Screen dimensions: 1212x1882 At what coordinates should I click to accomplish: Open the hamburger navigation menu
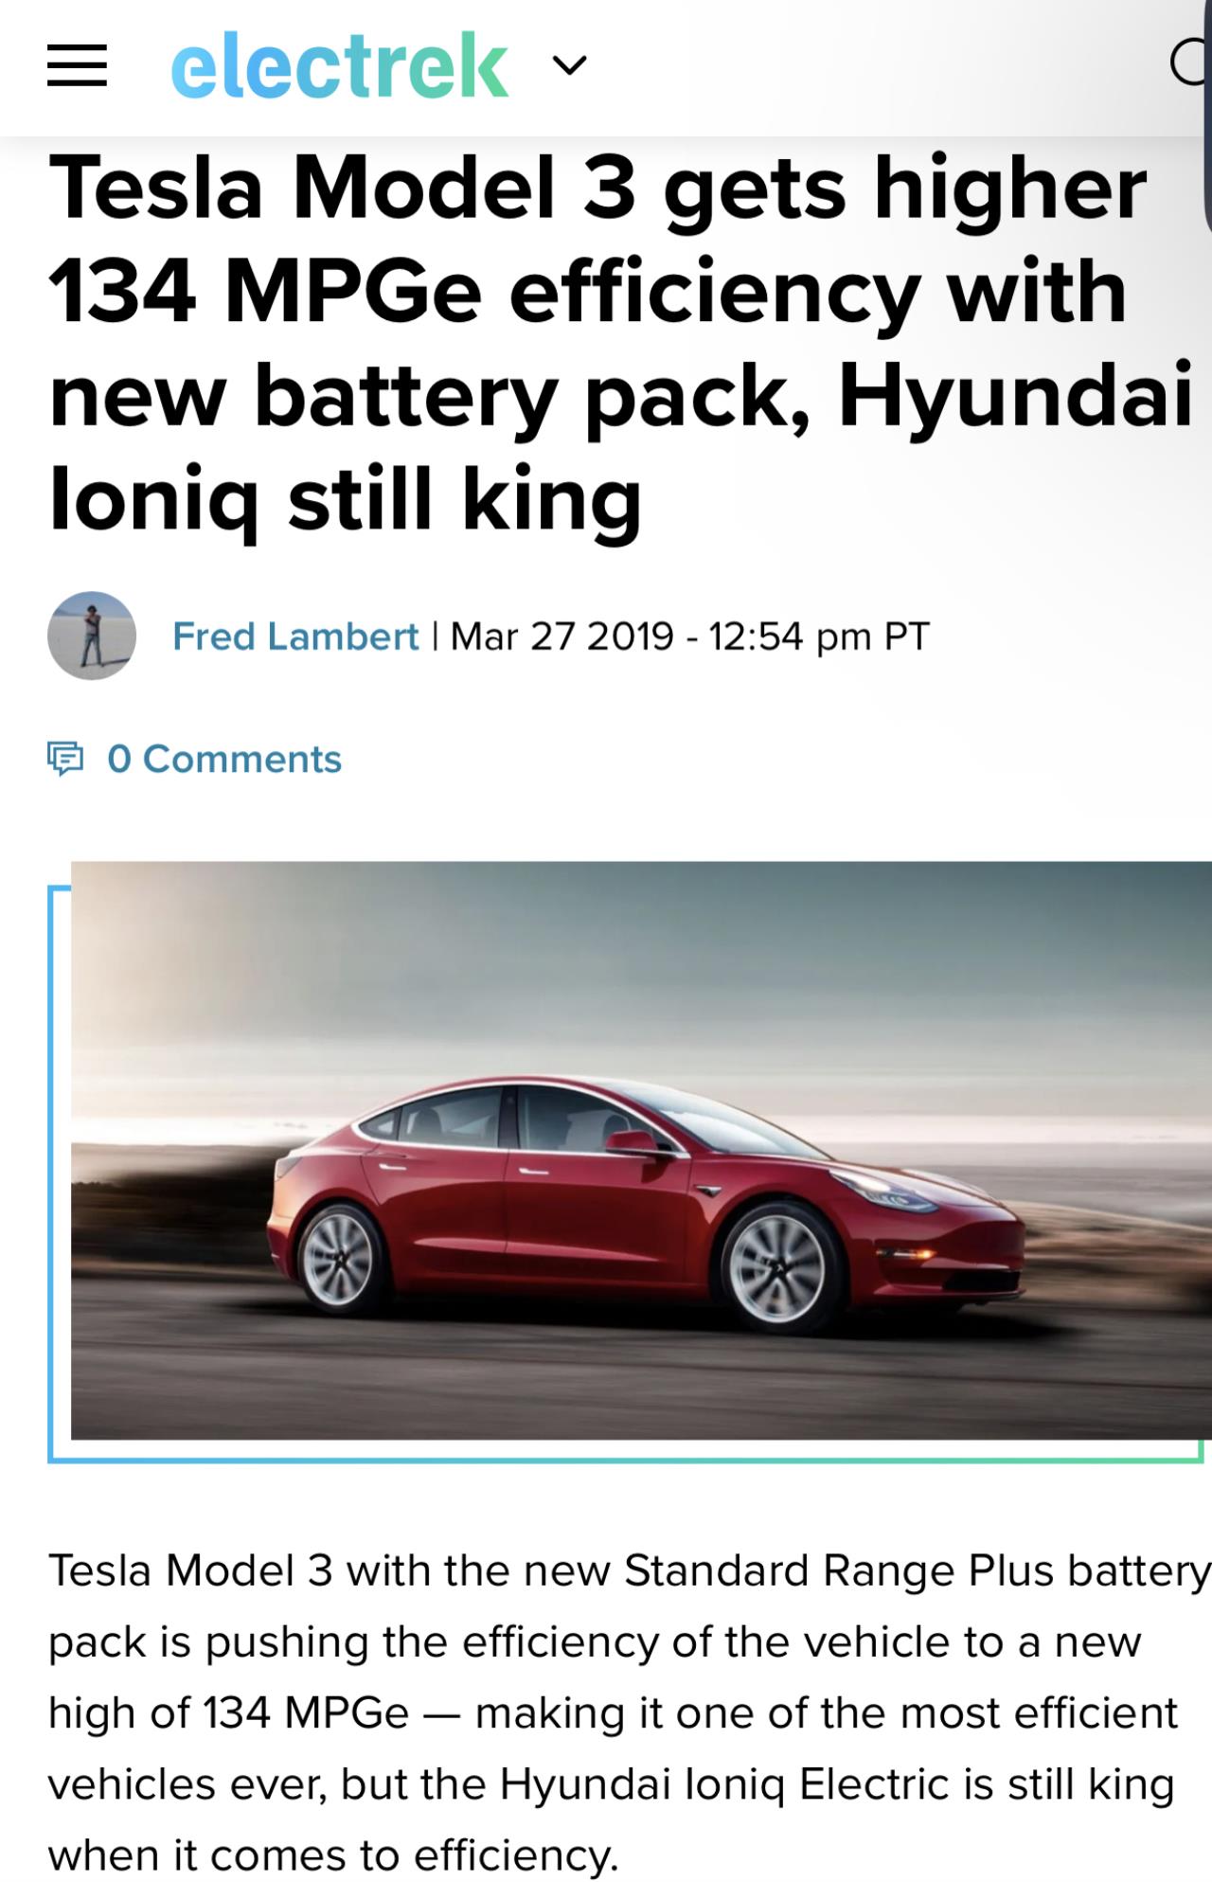tap(77, 66)
